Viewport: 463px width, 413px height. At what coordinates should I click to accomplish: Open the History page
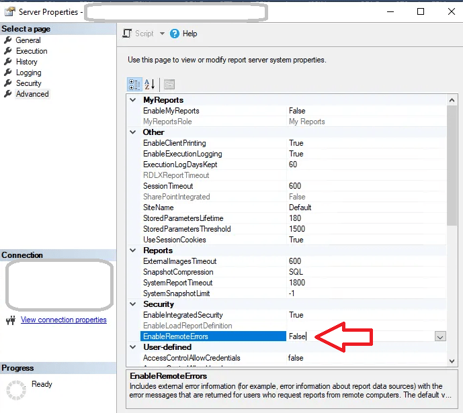(x=27, y=62)
